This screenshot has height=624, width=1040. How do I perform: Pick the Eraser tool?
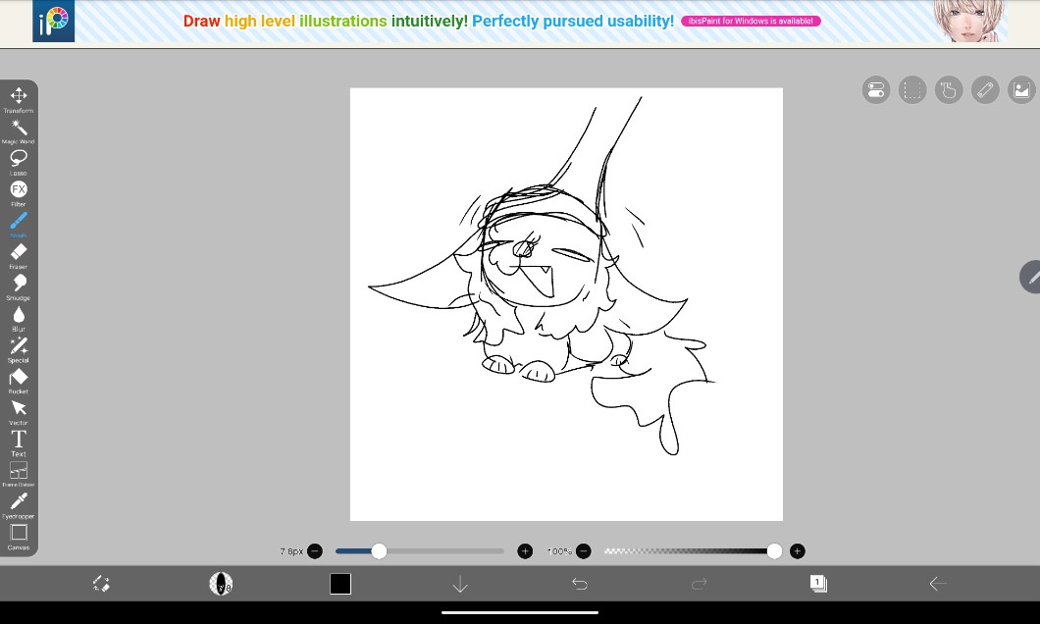[x=18, y=253]
